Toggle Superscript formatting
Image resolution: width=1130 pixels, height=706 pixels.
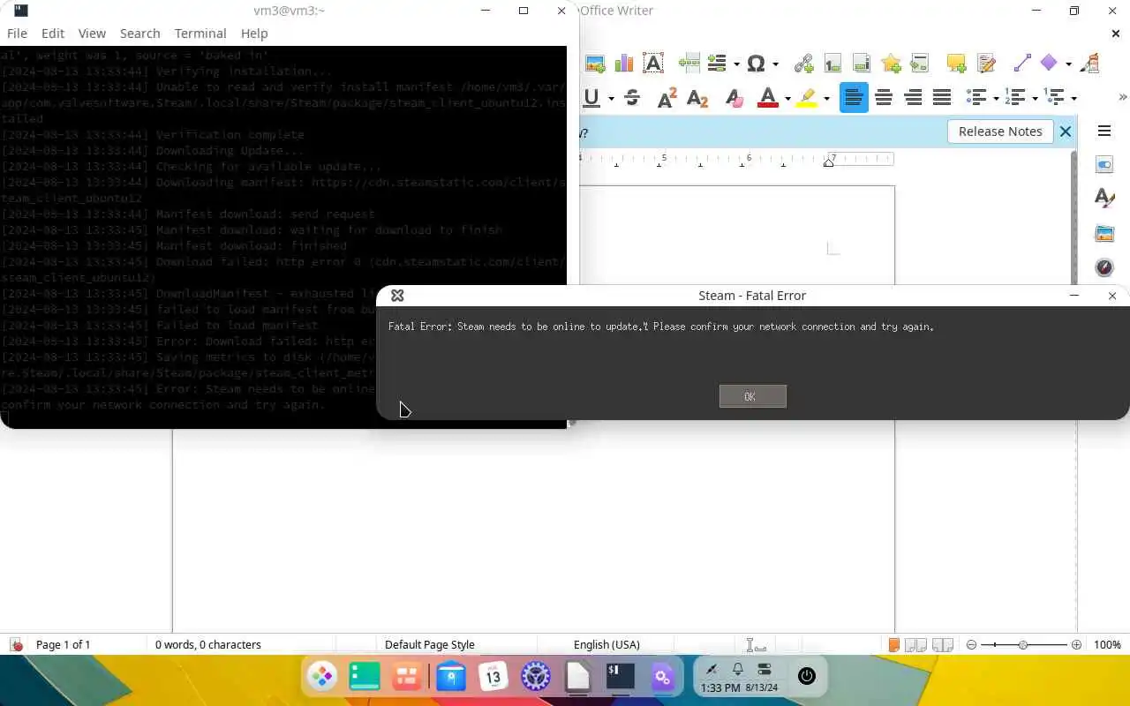(667, 98)
